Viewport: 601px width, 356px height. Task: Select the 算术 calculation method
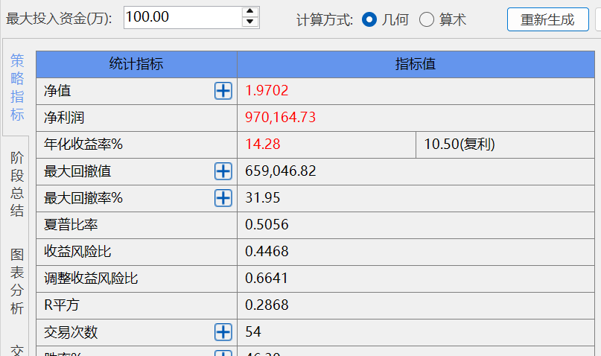tap(427, 19)
